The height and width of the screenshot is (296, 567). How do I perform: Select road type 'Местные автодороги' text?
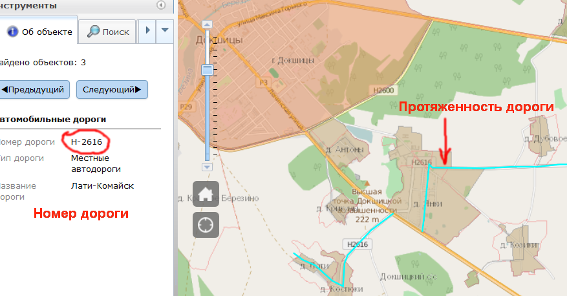[x=96, y=164]
